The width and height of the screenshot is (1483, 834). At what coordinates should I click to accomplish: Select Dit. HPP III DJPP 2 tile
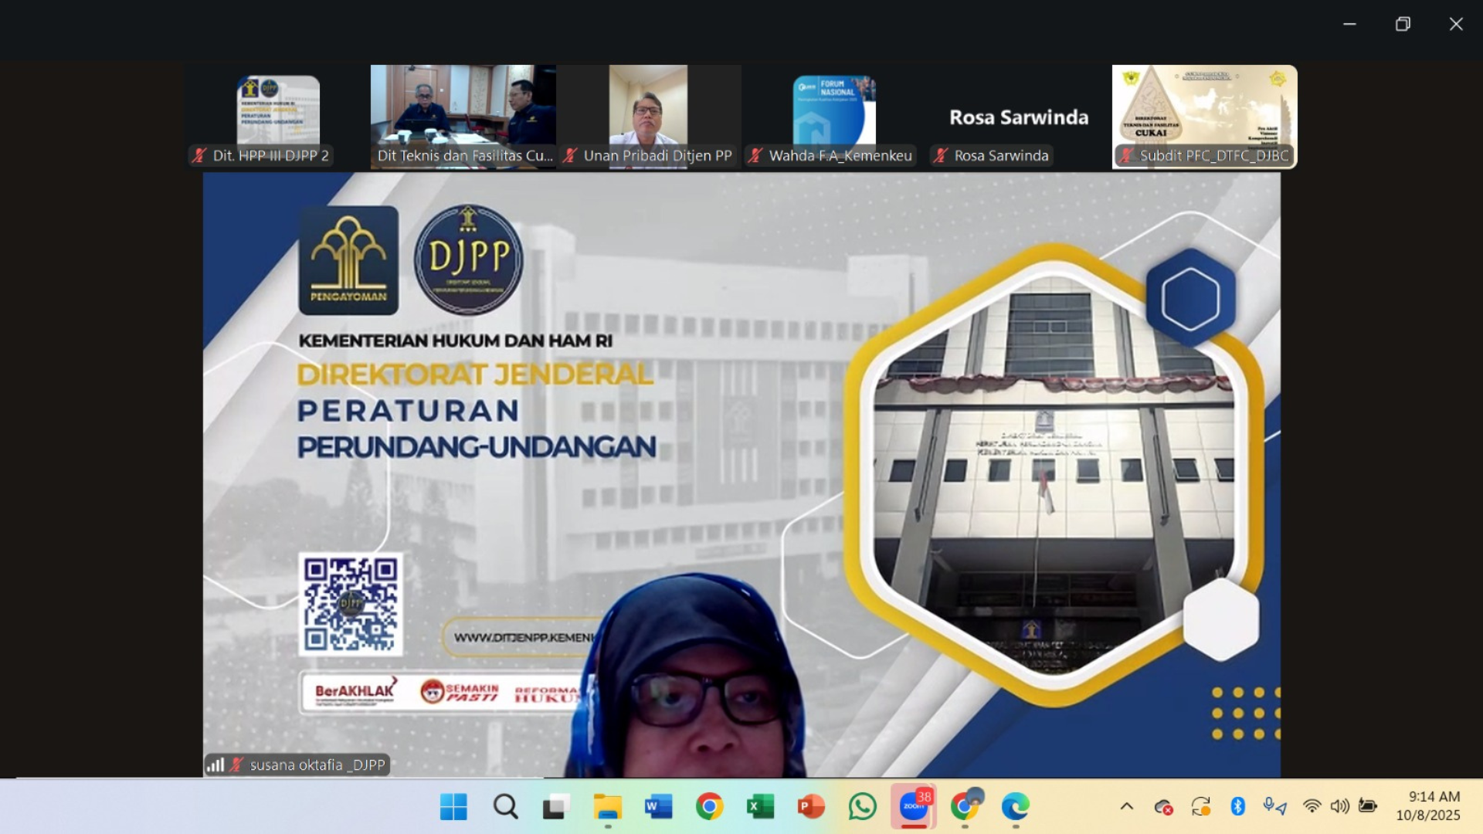point(278,116)
